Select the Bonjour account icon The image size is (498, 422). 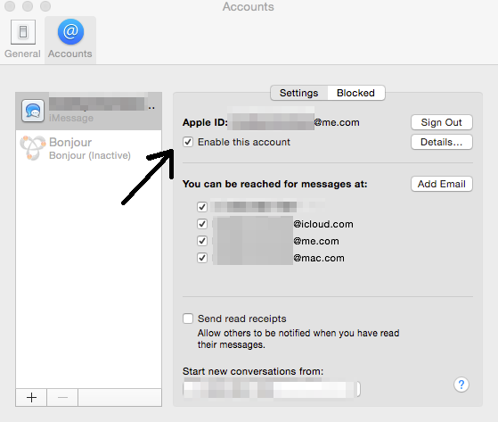coord(33,148)
